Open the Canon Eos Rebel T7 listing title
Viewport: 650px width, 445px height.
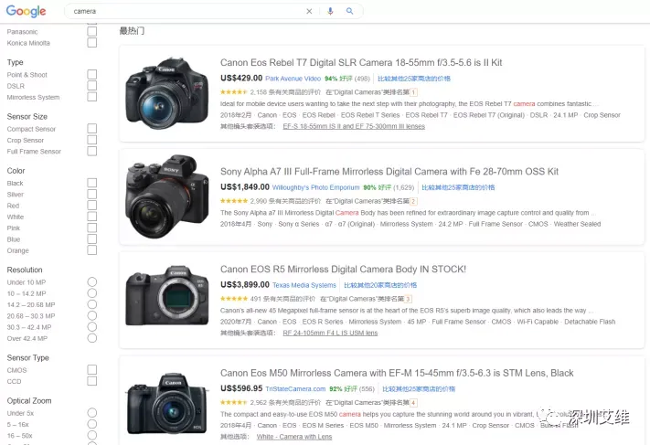[361, 62]
